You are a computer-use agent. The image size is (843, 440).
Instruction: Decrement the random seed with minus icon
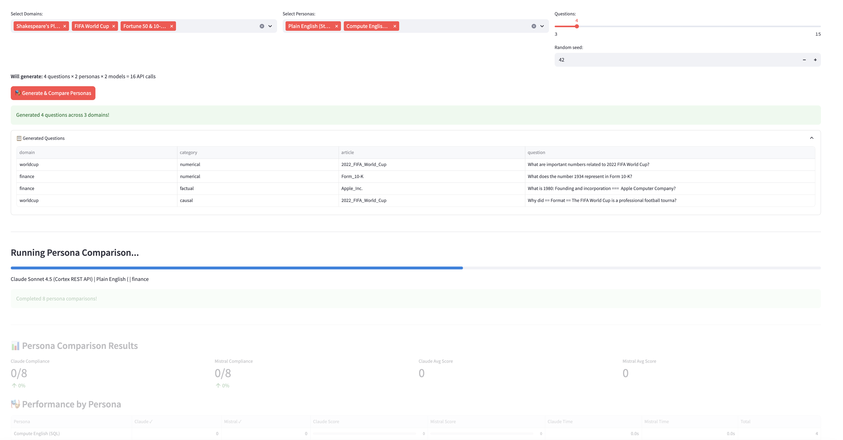click(804, 60)
